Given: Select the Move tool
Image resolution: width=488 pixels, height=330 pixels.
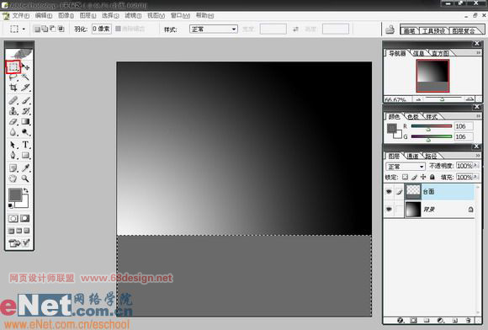Looking at the screenshot, I should (x=25, y=67).
